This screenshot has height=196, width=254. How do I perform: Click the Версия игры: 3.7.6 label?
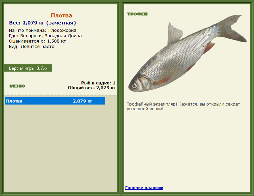[28, 68]
